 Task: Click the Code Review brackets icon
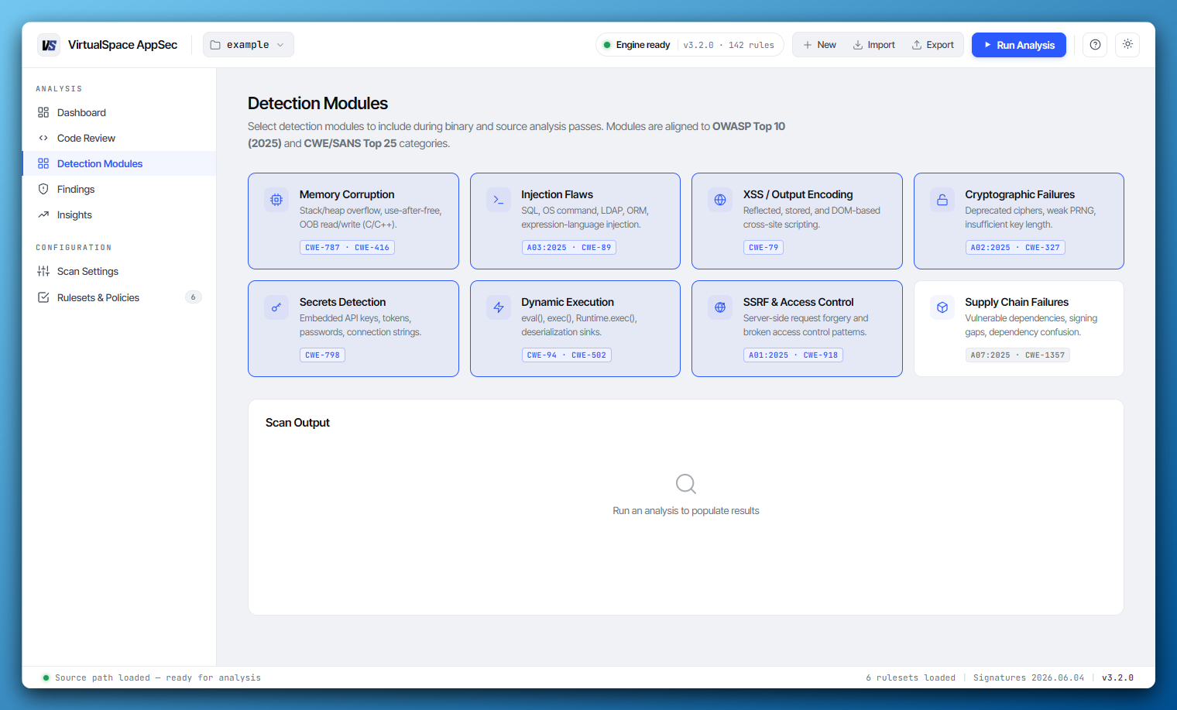(43, 138)
